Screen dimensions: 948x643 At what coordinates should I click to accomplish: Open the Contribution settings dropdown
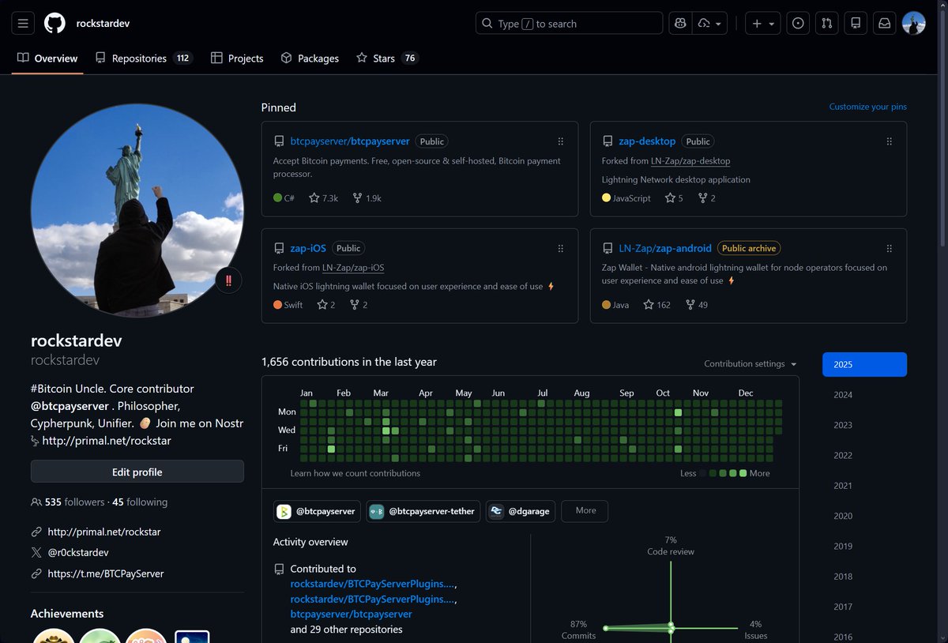[x=749, y=363]
